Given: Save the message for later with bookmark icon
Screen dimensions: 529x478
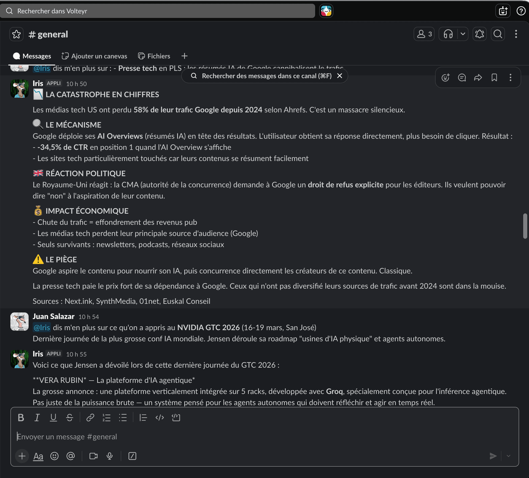Looking at the screenshot, I should tap(494, 77).
